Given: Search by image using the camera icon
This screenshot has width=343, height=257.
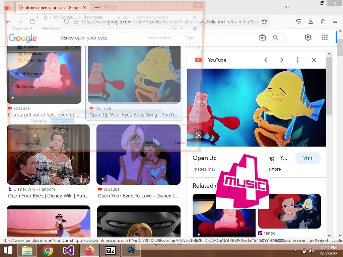Looking at the screenshot, I should tap(262, 37).
